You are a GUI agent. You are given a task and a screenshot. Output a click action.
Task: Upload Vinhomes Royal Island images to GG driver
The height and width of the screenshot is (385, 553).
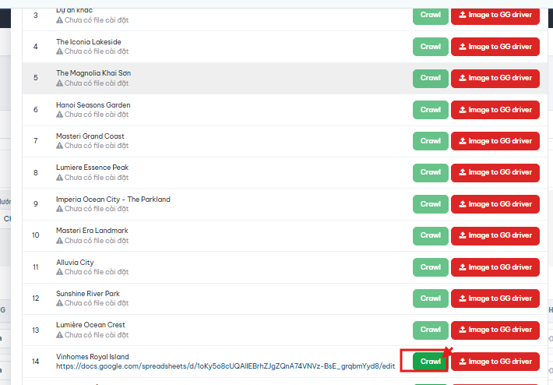pos(495,362)
